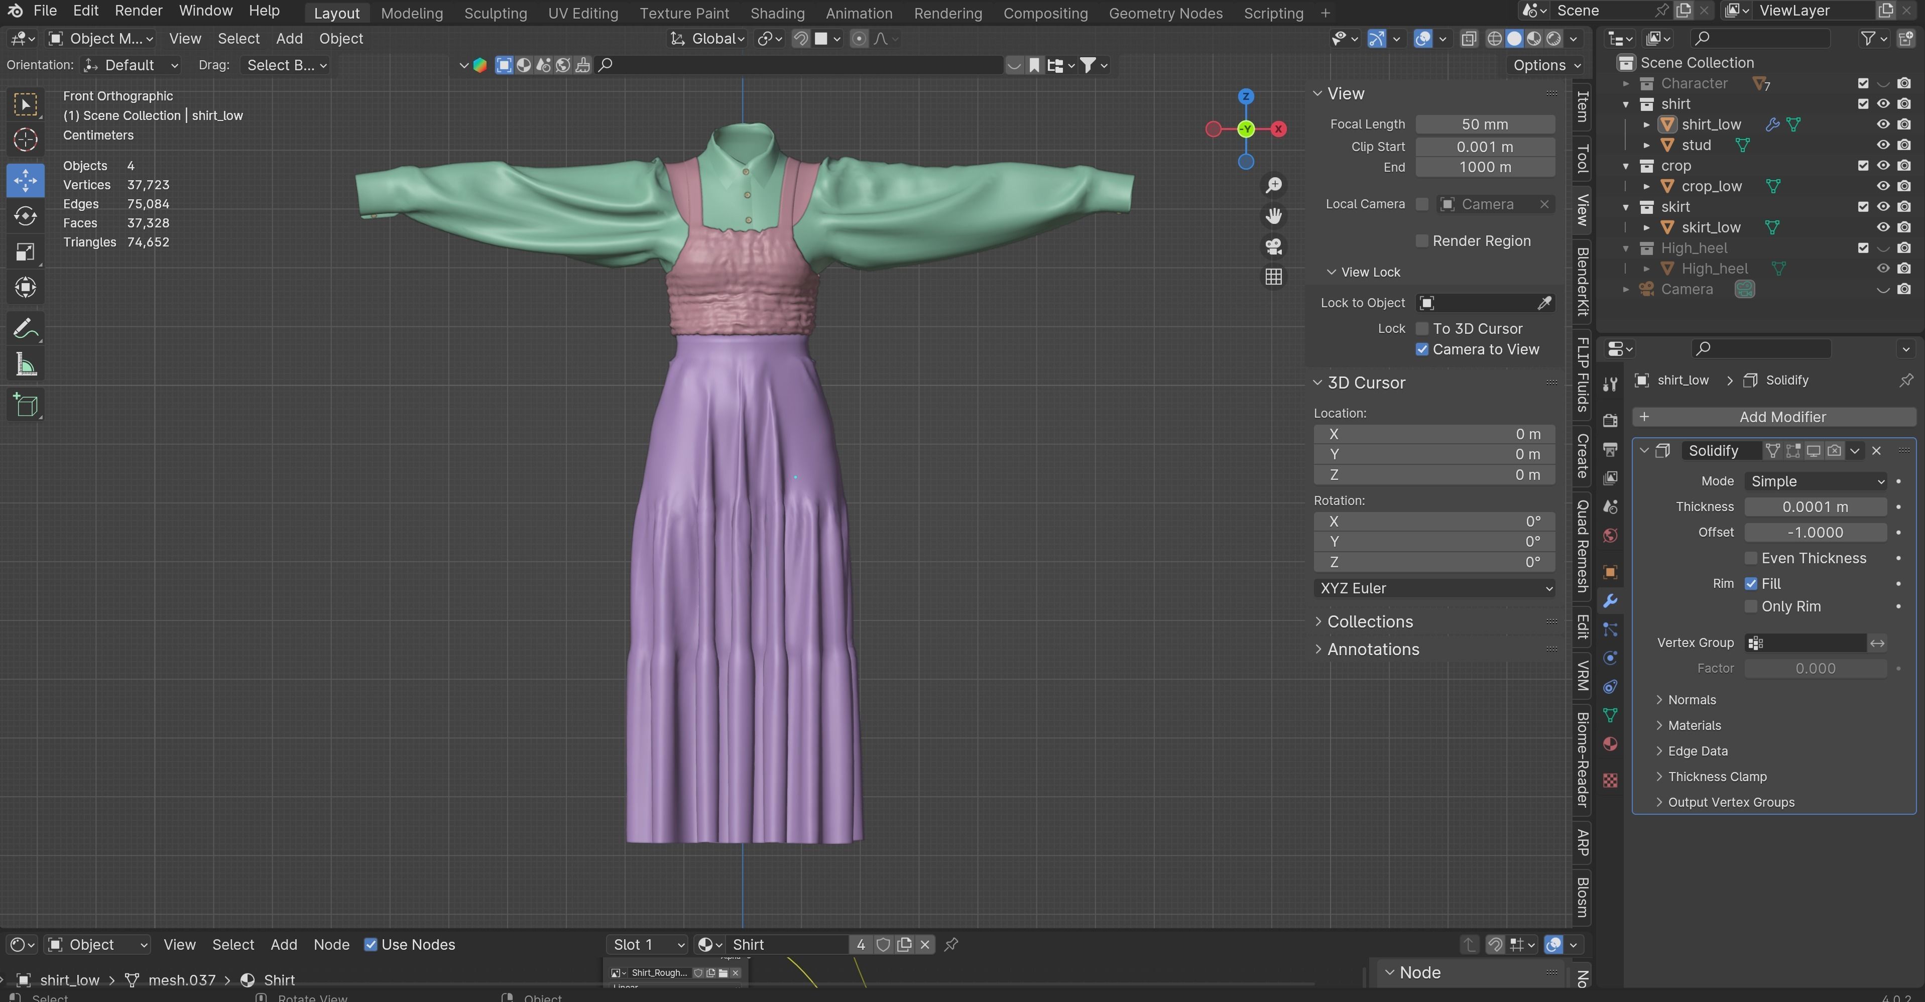Open the BlenderKit sidebar tab
This screenshot has height=1002, width=1925.
(1582, 282)
